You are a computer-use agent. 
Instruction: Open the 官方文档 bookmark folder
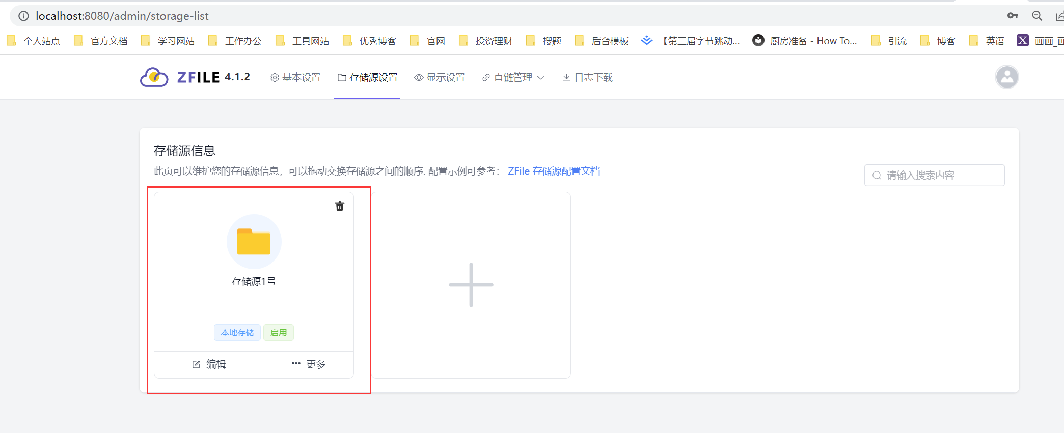point(101,41)
